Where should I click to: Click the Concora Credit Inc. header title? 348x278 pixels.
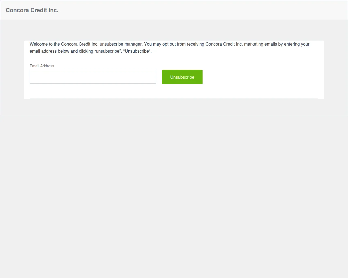[x=32, y=10]
